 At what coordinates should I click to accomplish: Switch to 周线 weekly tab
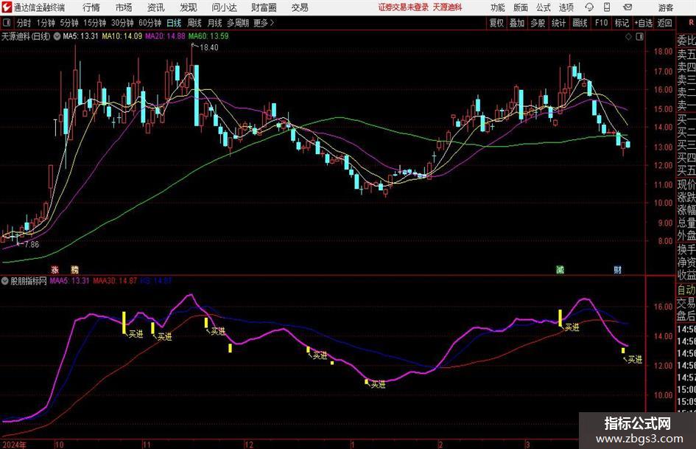pyautogui.click(x=194, y=23)
